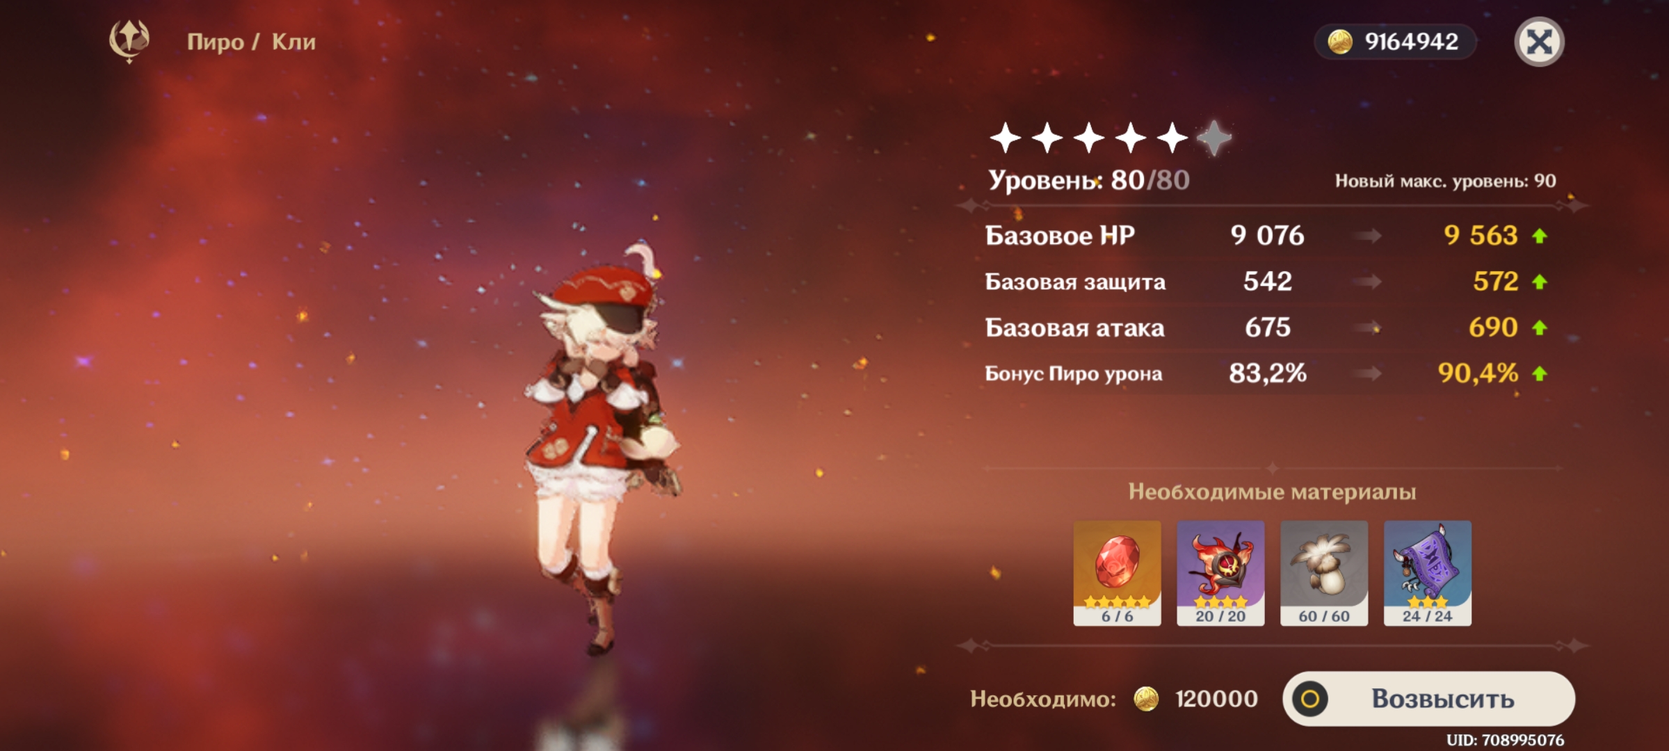Screen dimensions: 1669x751
Task: Tap the Mora coin beside 120000 cost
Action: coord(1146,699)
